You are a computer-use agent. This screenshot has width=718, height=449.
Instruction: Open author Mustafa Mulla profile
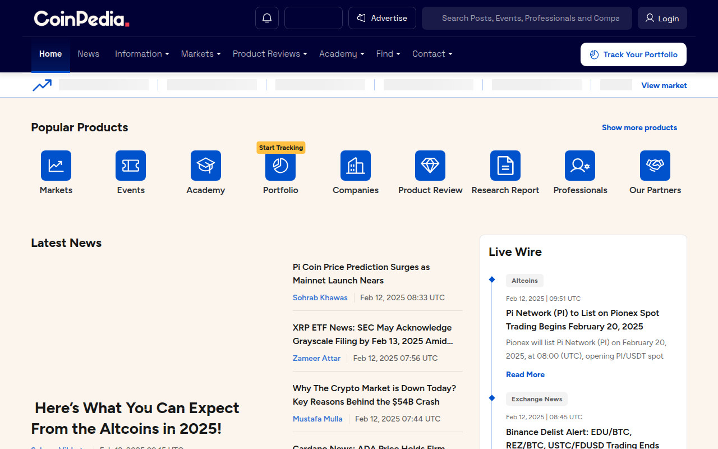click(317, 419)
